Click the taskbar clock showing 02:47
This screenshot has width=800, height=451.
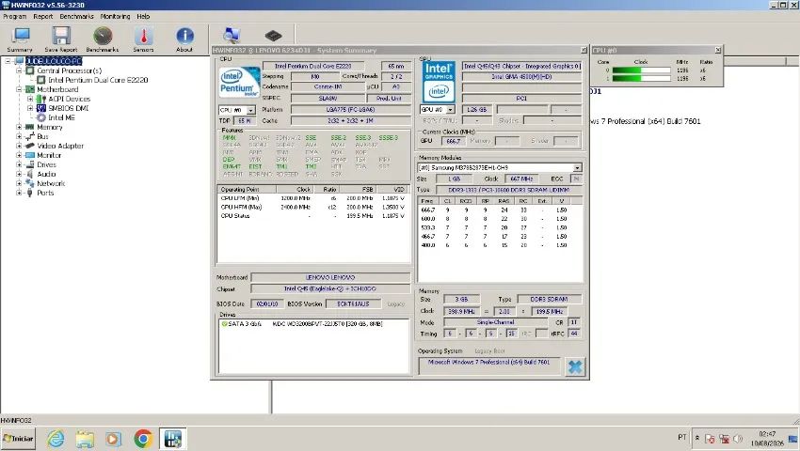pyautogui.click(x=767, y=438)
